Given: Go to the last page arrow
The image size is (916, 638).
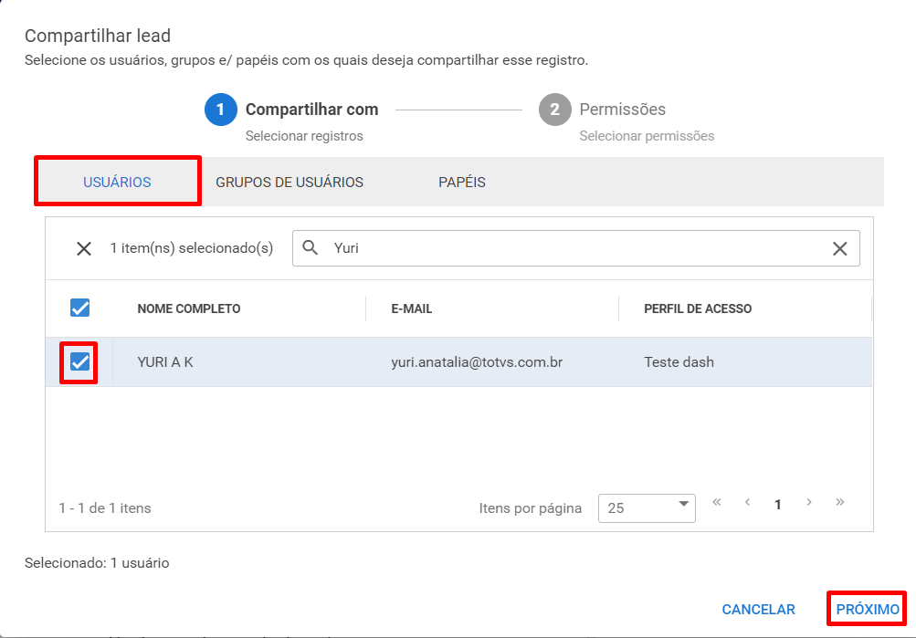Looking at the screenshot, I should 839,503.
